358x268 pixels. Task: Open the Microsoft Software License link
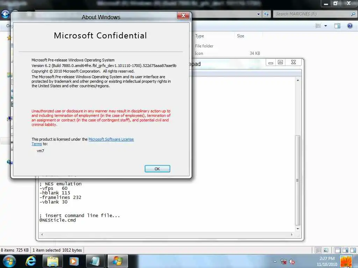click(111, 139)
